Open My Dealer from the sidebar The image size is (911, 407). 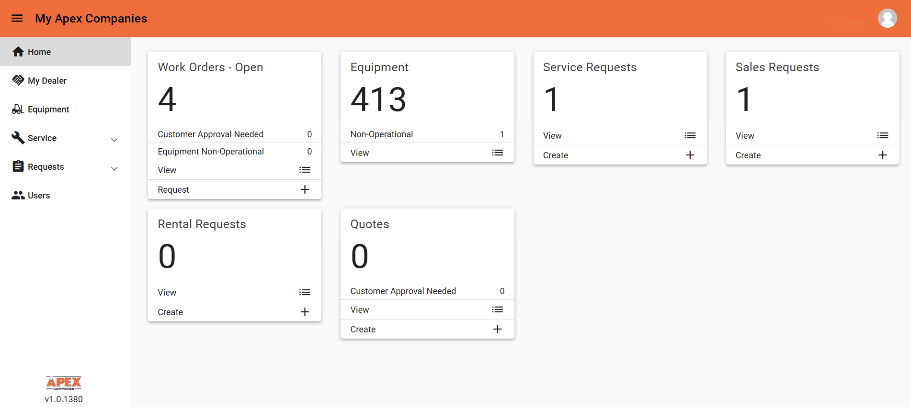(x=66, y=80)
